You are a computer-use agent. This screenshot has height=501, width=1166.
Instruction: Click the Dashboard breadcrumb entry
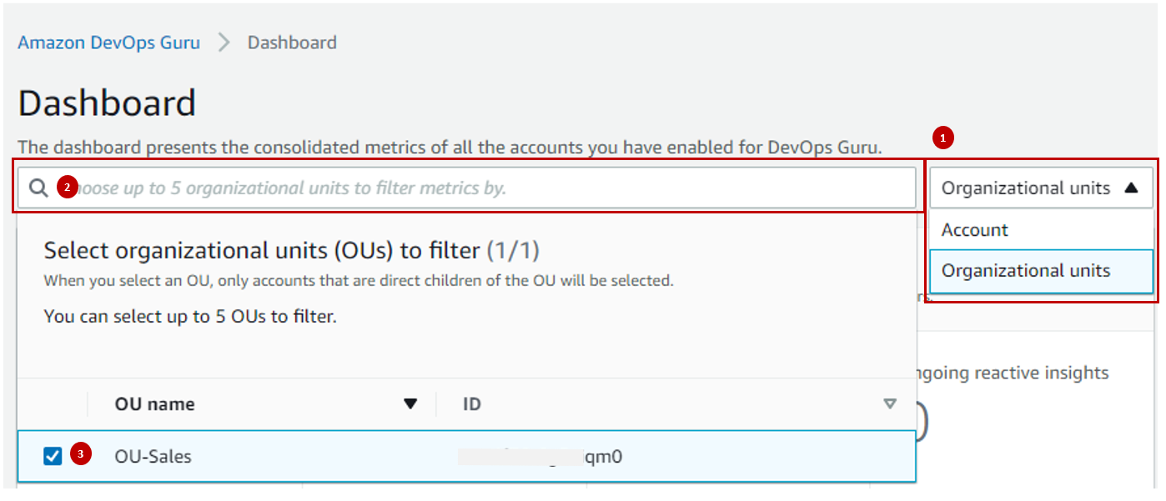point(291,42)
